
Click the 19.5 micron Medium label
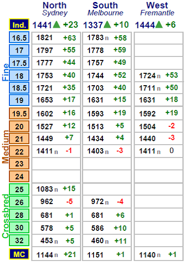pyautogui.click(x=19, y=113)
